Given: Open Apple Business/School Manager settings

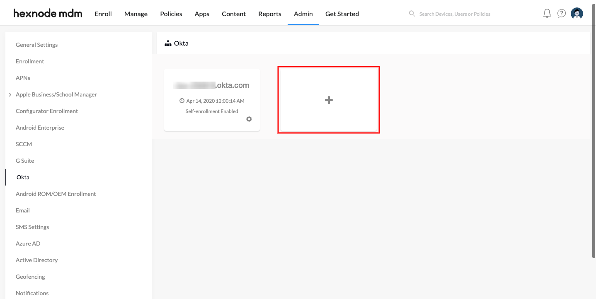Looking at the screenshot, I should (x=56, y=94).
